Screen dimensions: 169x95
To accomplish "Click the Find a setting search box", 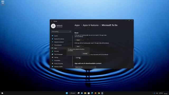I will (61, 31).
